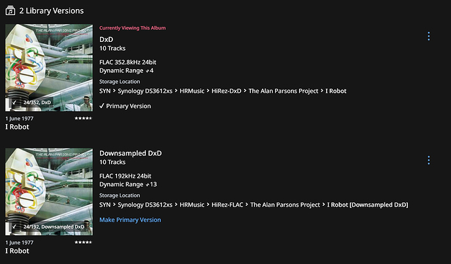Click The Alan Parsons Project in DxD path
Image resolution: width=451 pixels, height=264 pixels.
283,91
